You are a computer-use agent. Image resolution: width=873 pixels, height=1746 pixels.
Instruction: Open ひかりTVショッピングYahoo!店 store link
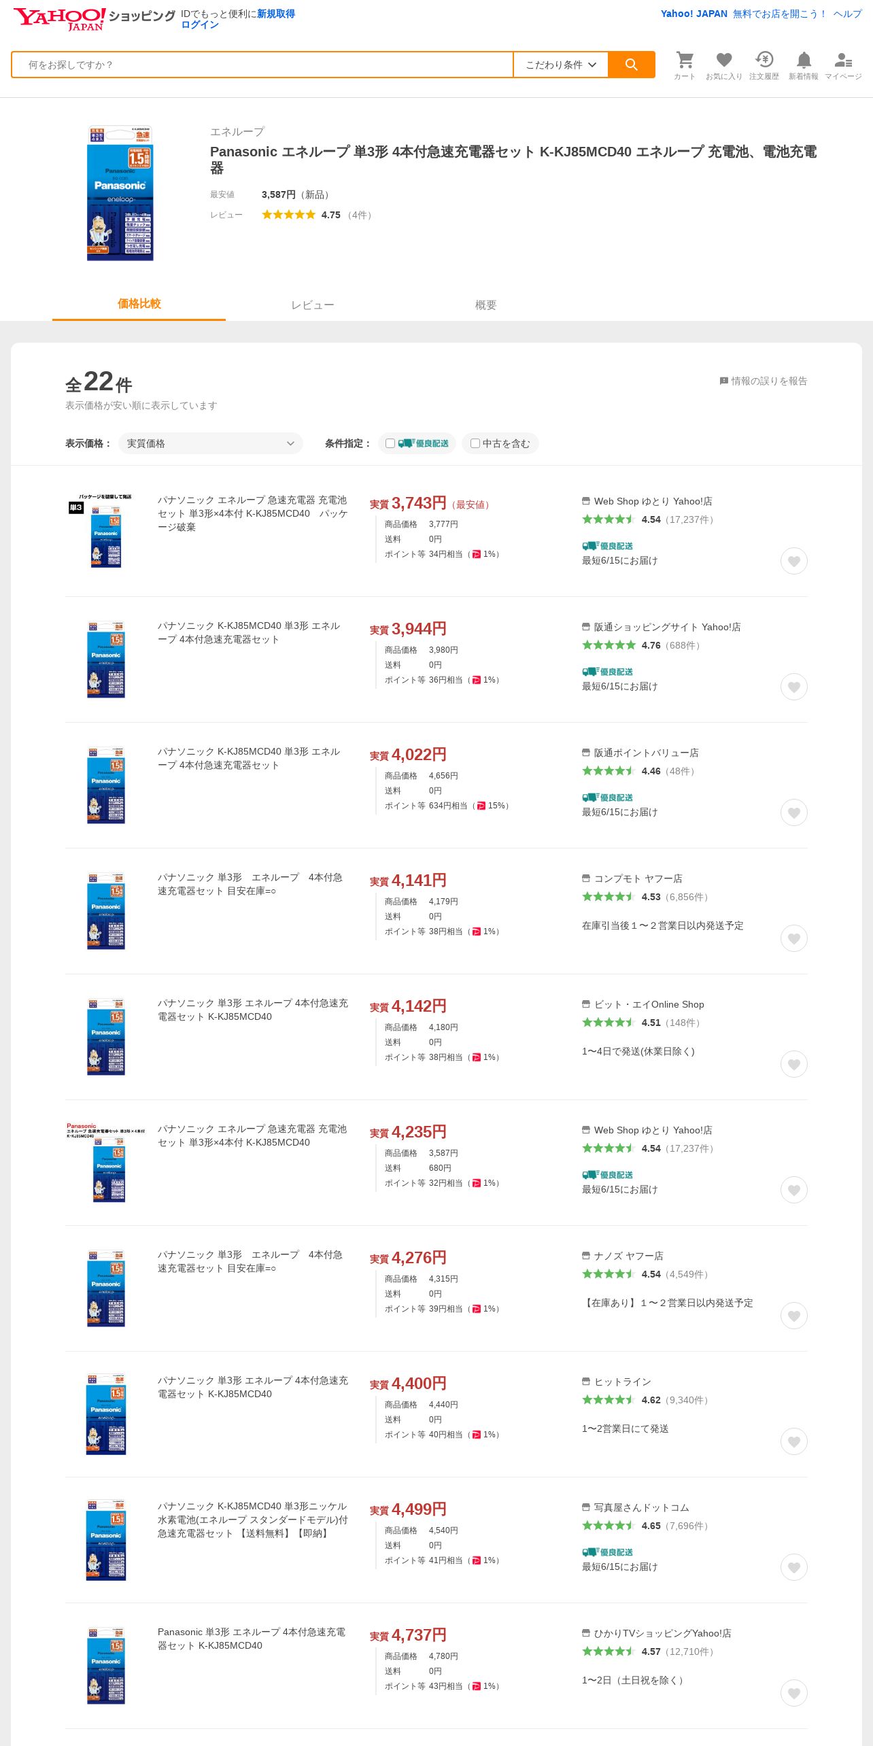(x=663, y=1633)
